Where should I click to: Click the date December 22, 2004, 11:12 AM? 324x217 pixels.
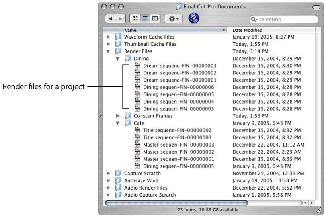268,145
